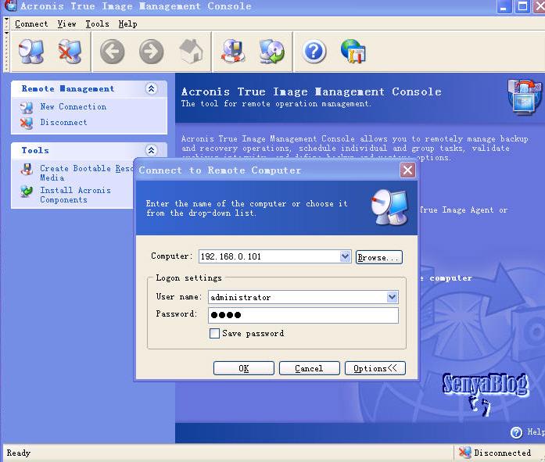
Task: Click Install Acronis Components toolbar icon
Action: pyautogui.click(x=272, y=51)
